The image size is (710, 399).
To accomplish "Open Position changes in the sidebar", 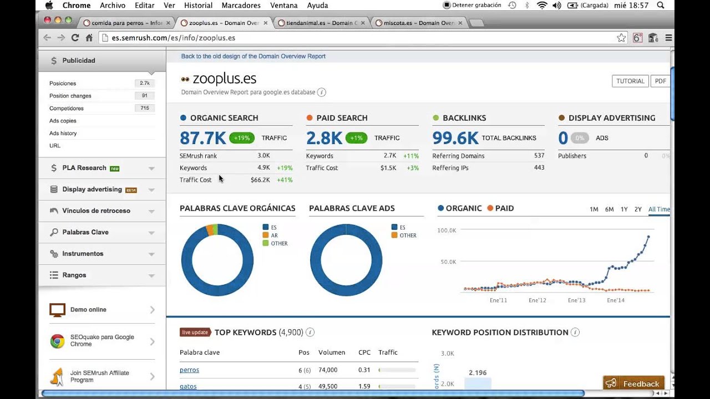I will [x=70, y=96].
